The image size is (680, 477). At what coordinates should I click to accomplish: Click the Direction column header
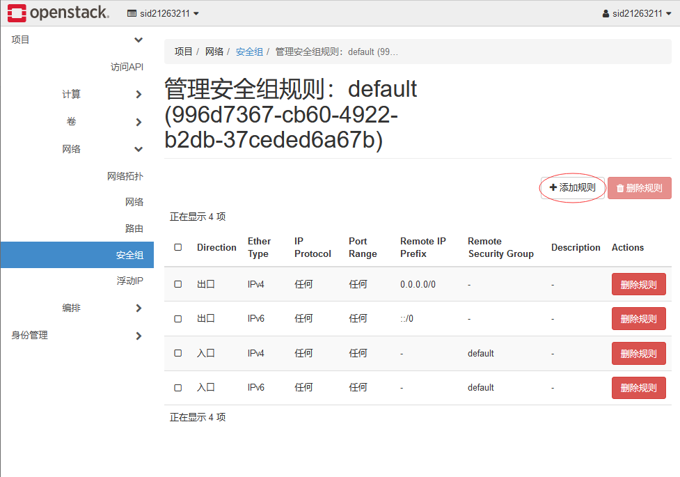click(216, 247)
